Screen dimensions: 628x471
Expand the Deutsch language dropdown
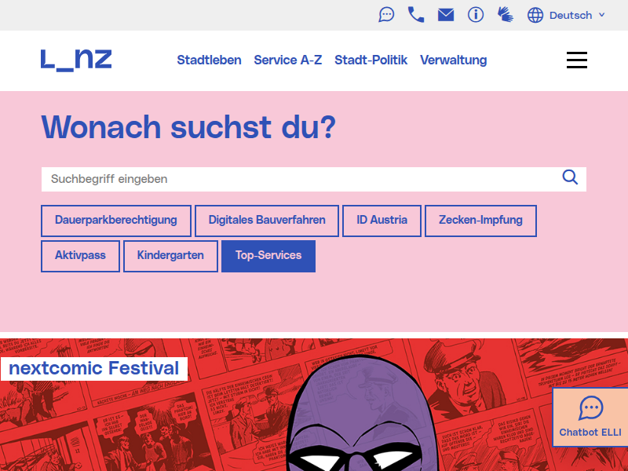577,15
